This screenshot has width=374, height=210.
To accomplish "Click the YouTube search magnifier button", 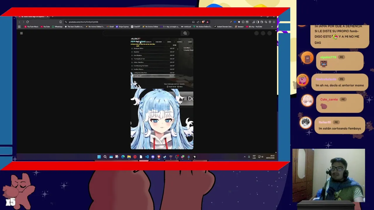I will coord(185,33).
